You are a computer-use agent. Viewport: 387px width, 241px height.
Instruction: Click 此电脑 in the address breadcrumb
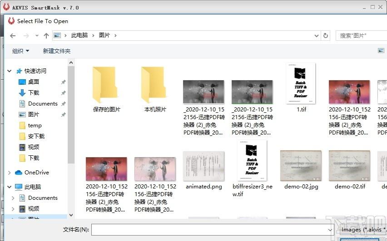click(x=79, y=35)
